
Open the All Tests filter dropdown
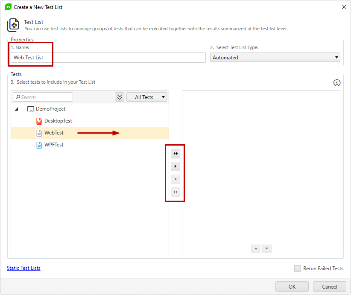146,97
